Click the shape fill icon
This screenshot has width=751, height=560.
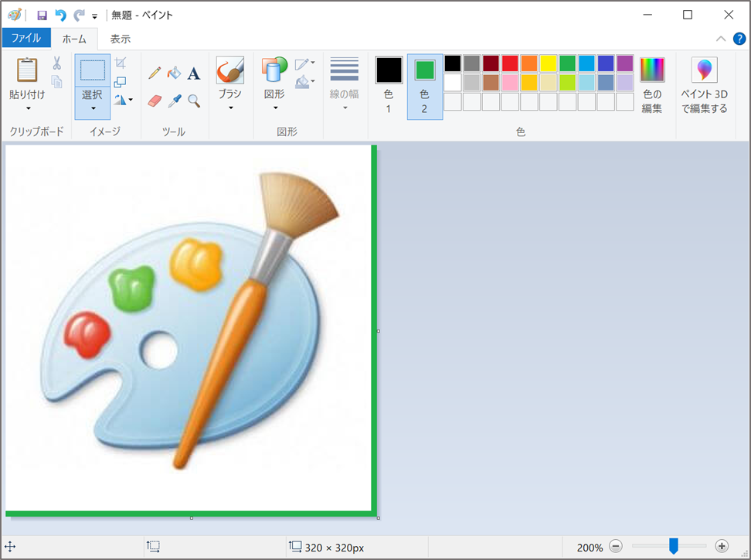pos(302,82)
